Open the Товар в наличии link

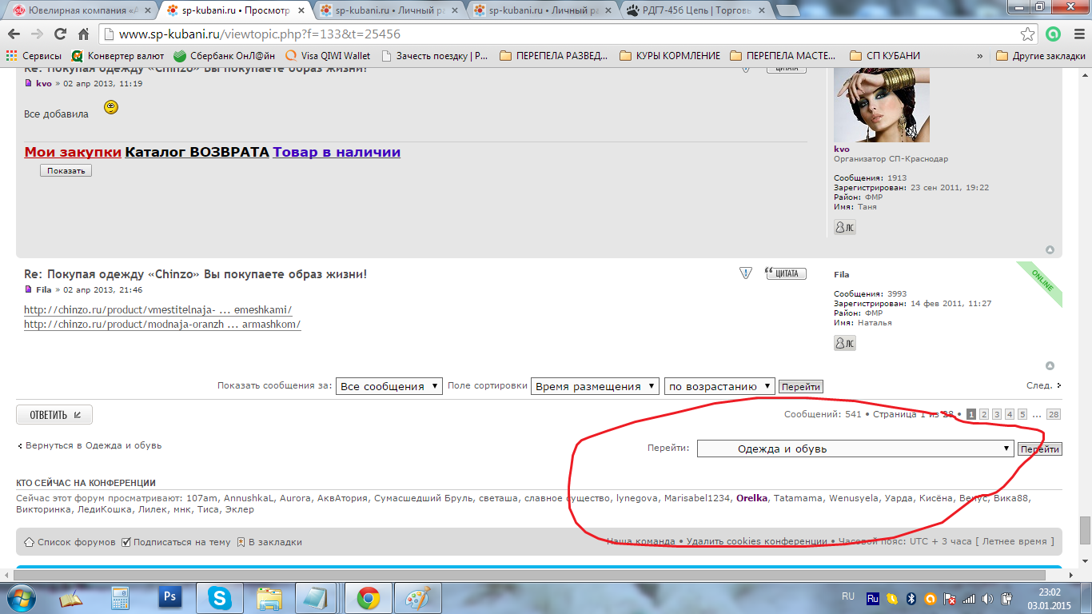(x=337, y=152)
